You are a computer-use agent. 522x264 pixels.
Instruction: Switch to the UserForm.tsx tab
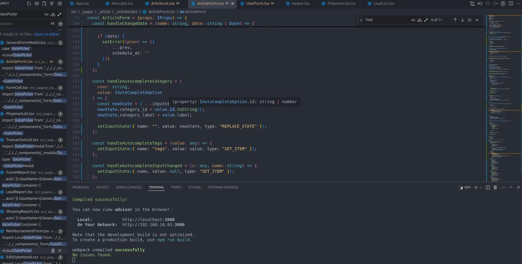257,4
